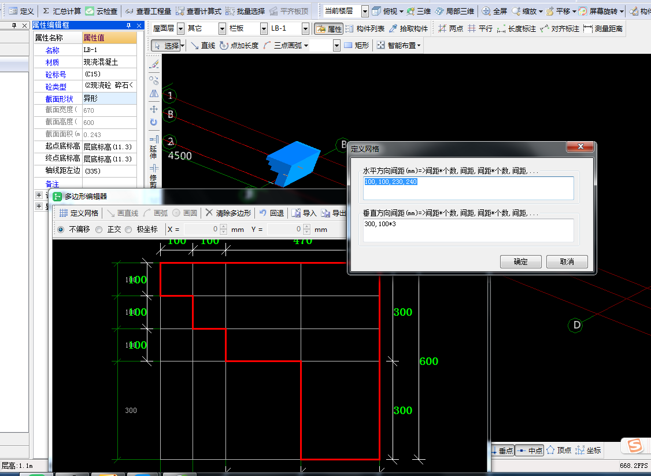The image size is (651, 476).
Task: Click the rotate icon in vertical toolbar
Action: tap(154, 122)
